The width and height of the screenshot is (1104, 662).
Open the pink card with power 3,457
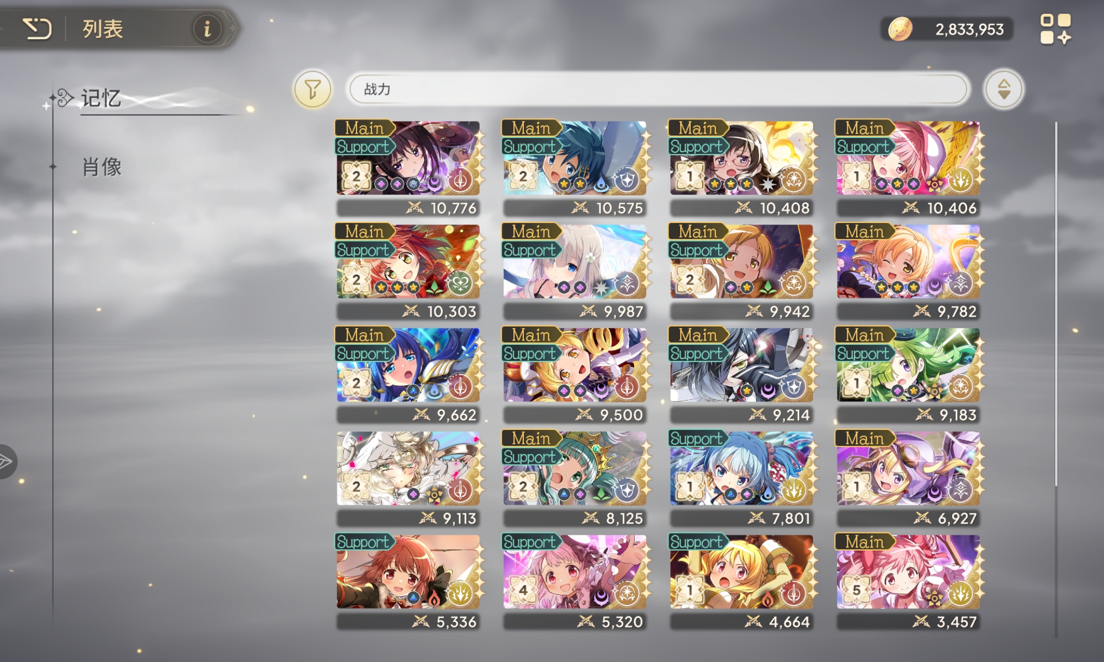pyautogui.click(x=909, y=581)
